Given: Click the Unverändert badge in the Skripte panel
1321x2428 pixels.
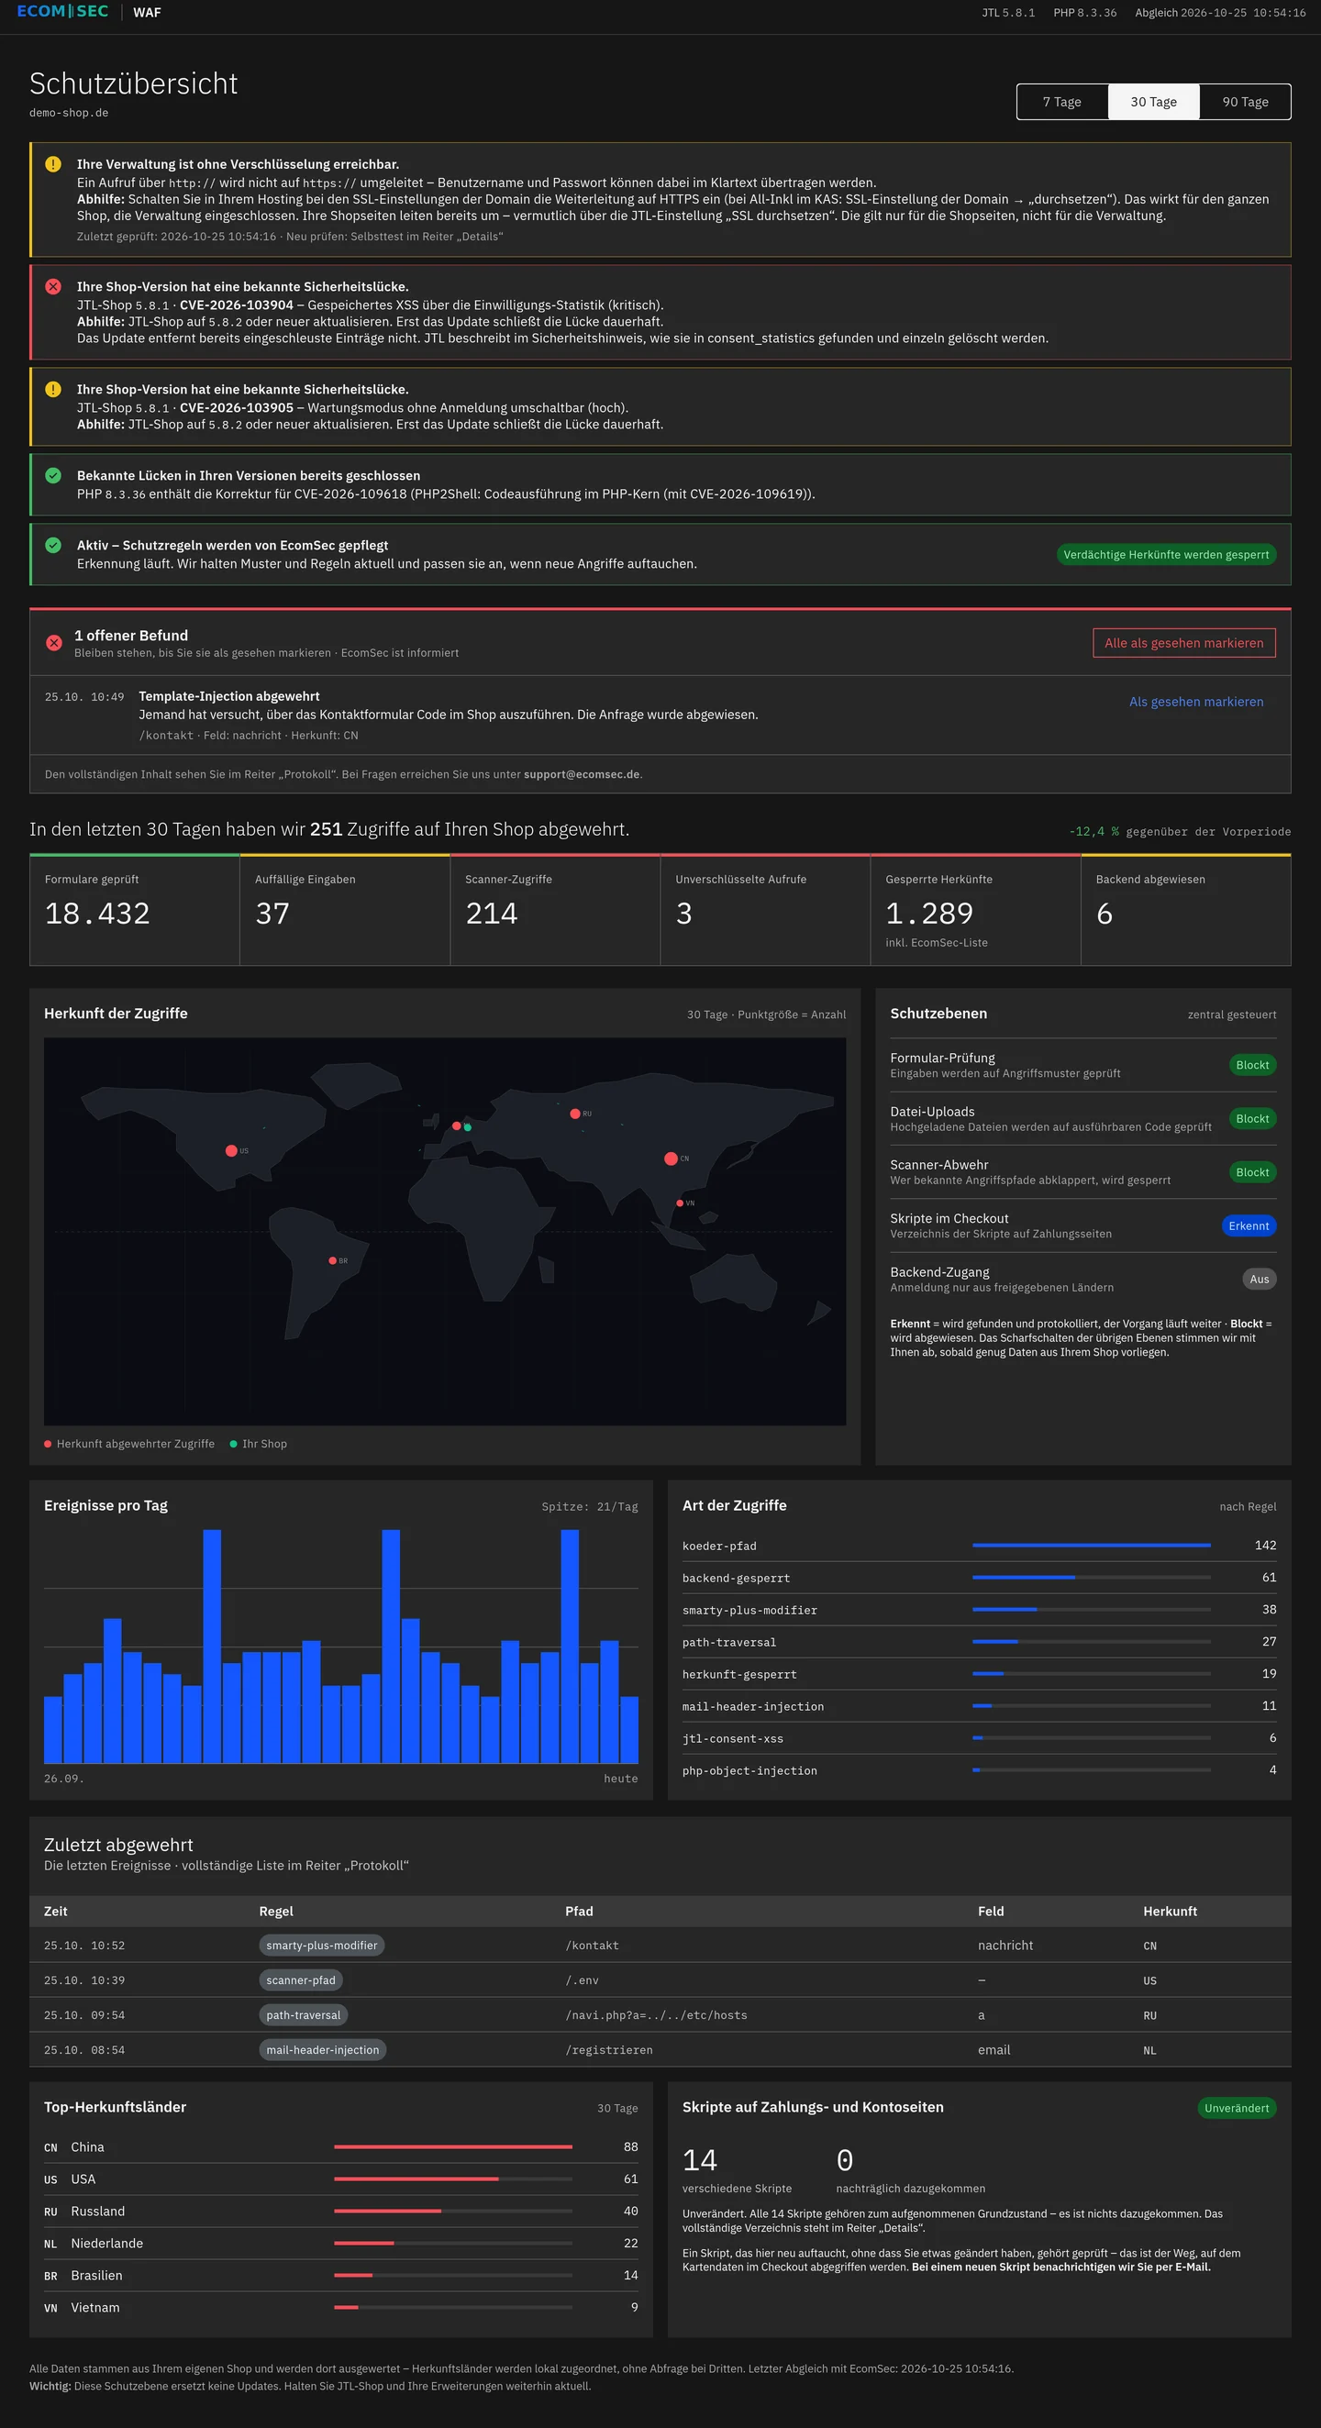Looking at the screenshot, I should tap(1236, 2109).
